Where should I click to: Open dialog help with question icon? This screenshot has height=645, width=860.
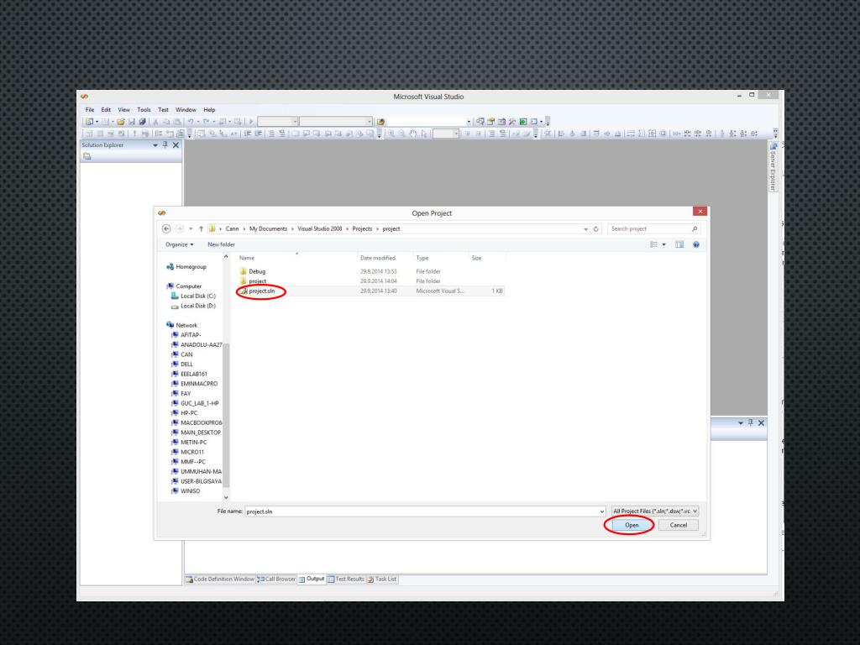696,244
